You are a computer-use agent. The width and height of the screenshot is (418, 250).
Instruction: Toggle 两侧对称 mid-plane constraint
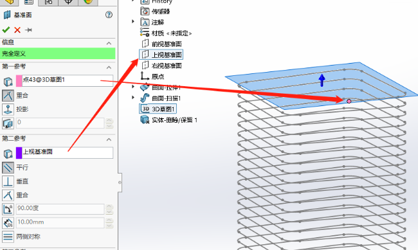pos(8,237)
